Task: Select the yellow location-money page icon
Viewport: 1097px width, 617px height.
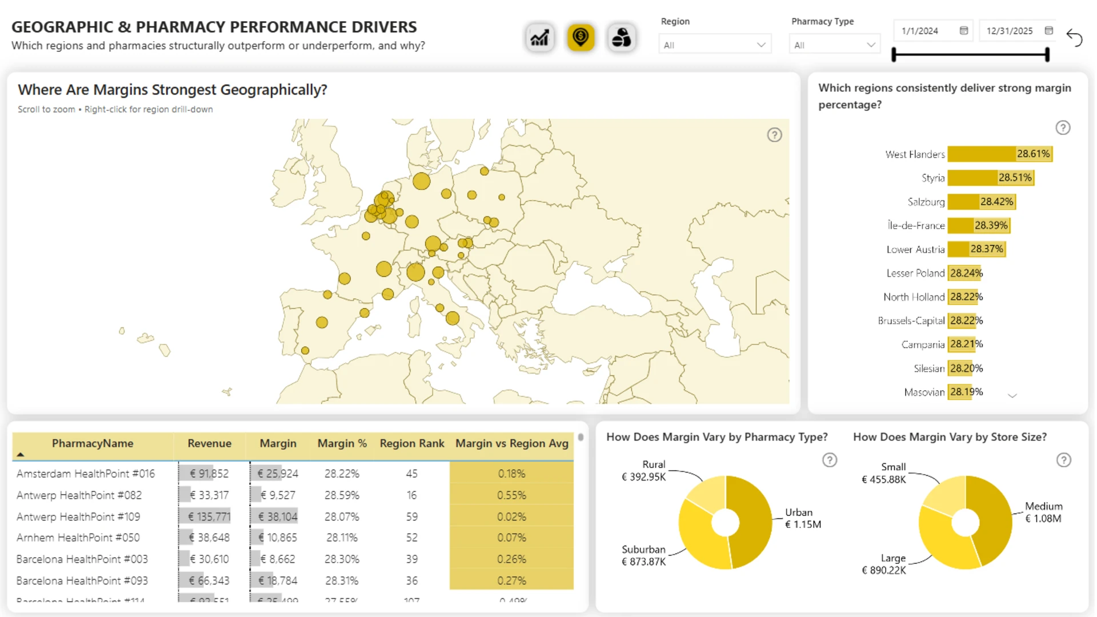Action: (x=580, y=38)
